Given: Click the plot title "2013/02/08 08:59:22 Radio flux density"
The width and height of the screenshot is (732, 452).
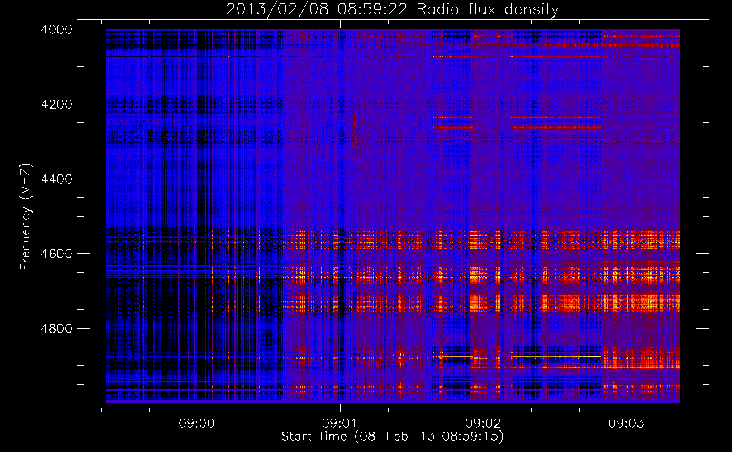Looking at the screenshot, I should click(x=392, y=9).
